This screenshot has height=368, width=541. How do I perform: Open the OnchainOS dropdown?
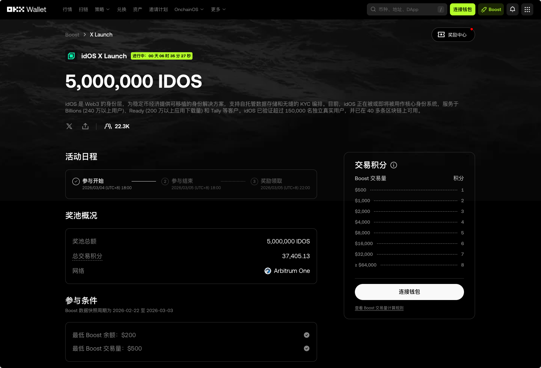click(188, 9)
